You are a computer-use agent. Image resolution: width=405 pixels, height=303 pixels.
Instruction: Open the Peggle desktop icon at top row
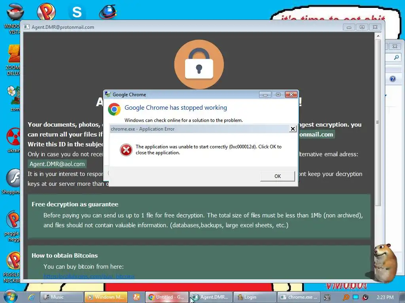tap(46, 12)
